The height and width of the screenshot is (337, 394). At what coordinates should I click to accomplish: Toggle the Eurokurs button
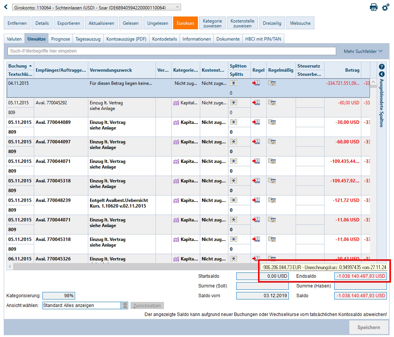[x=186, y=23]
